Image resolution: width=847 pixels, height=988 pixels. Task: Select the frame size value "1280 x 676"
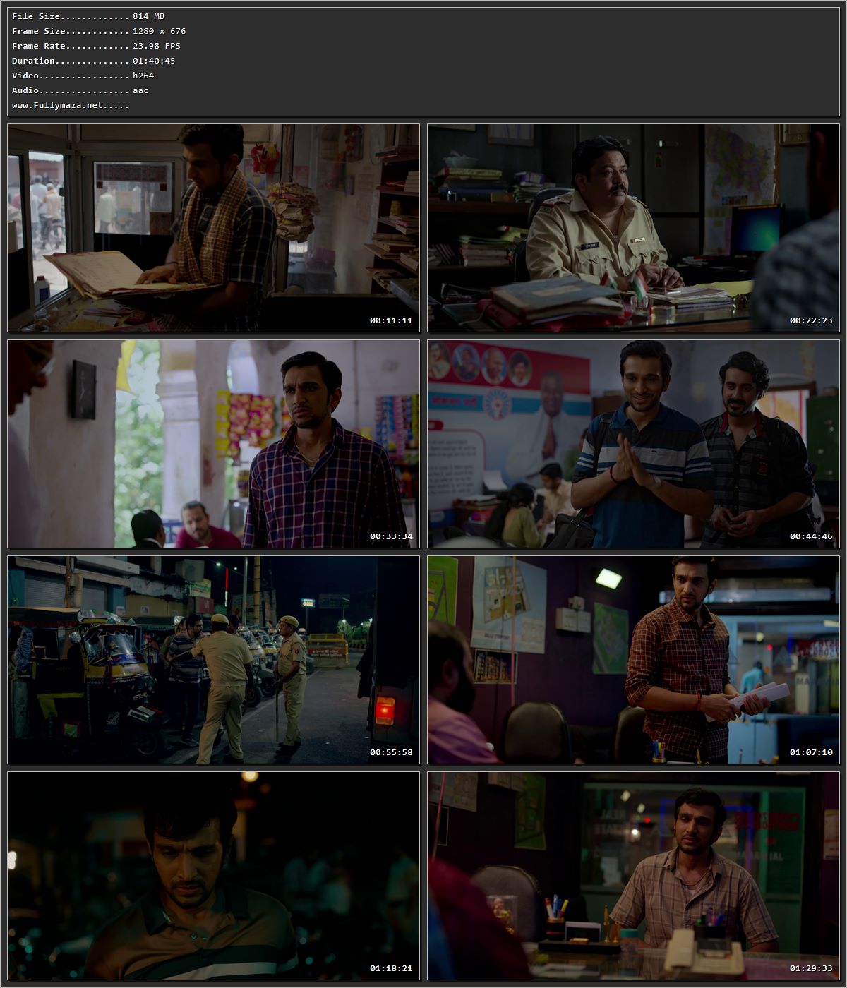tap(160, 31)
